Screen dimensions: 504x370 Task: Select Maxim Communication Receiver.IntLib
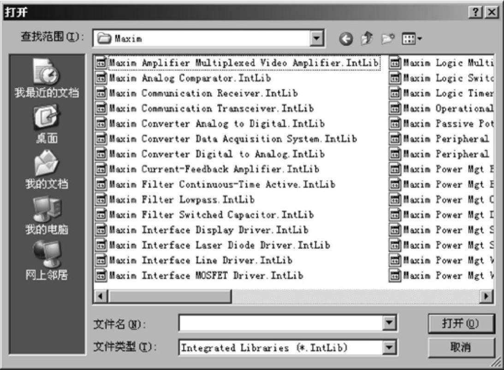(x=197, y=93)
